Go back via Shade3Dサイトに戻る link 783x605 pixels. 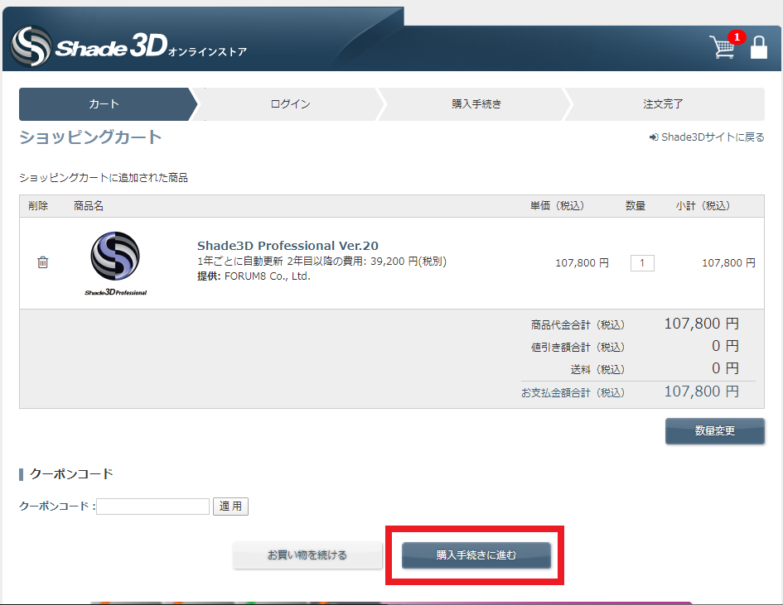[x=707, y=137]
